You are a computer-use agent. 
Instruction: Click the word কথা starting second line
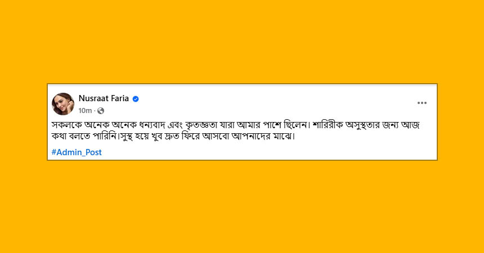coord(59,137)
